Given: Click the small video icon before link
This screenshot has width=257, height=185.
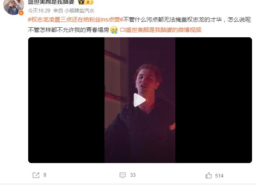Looking at the screenshot, I should click(123, 30).
